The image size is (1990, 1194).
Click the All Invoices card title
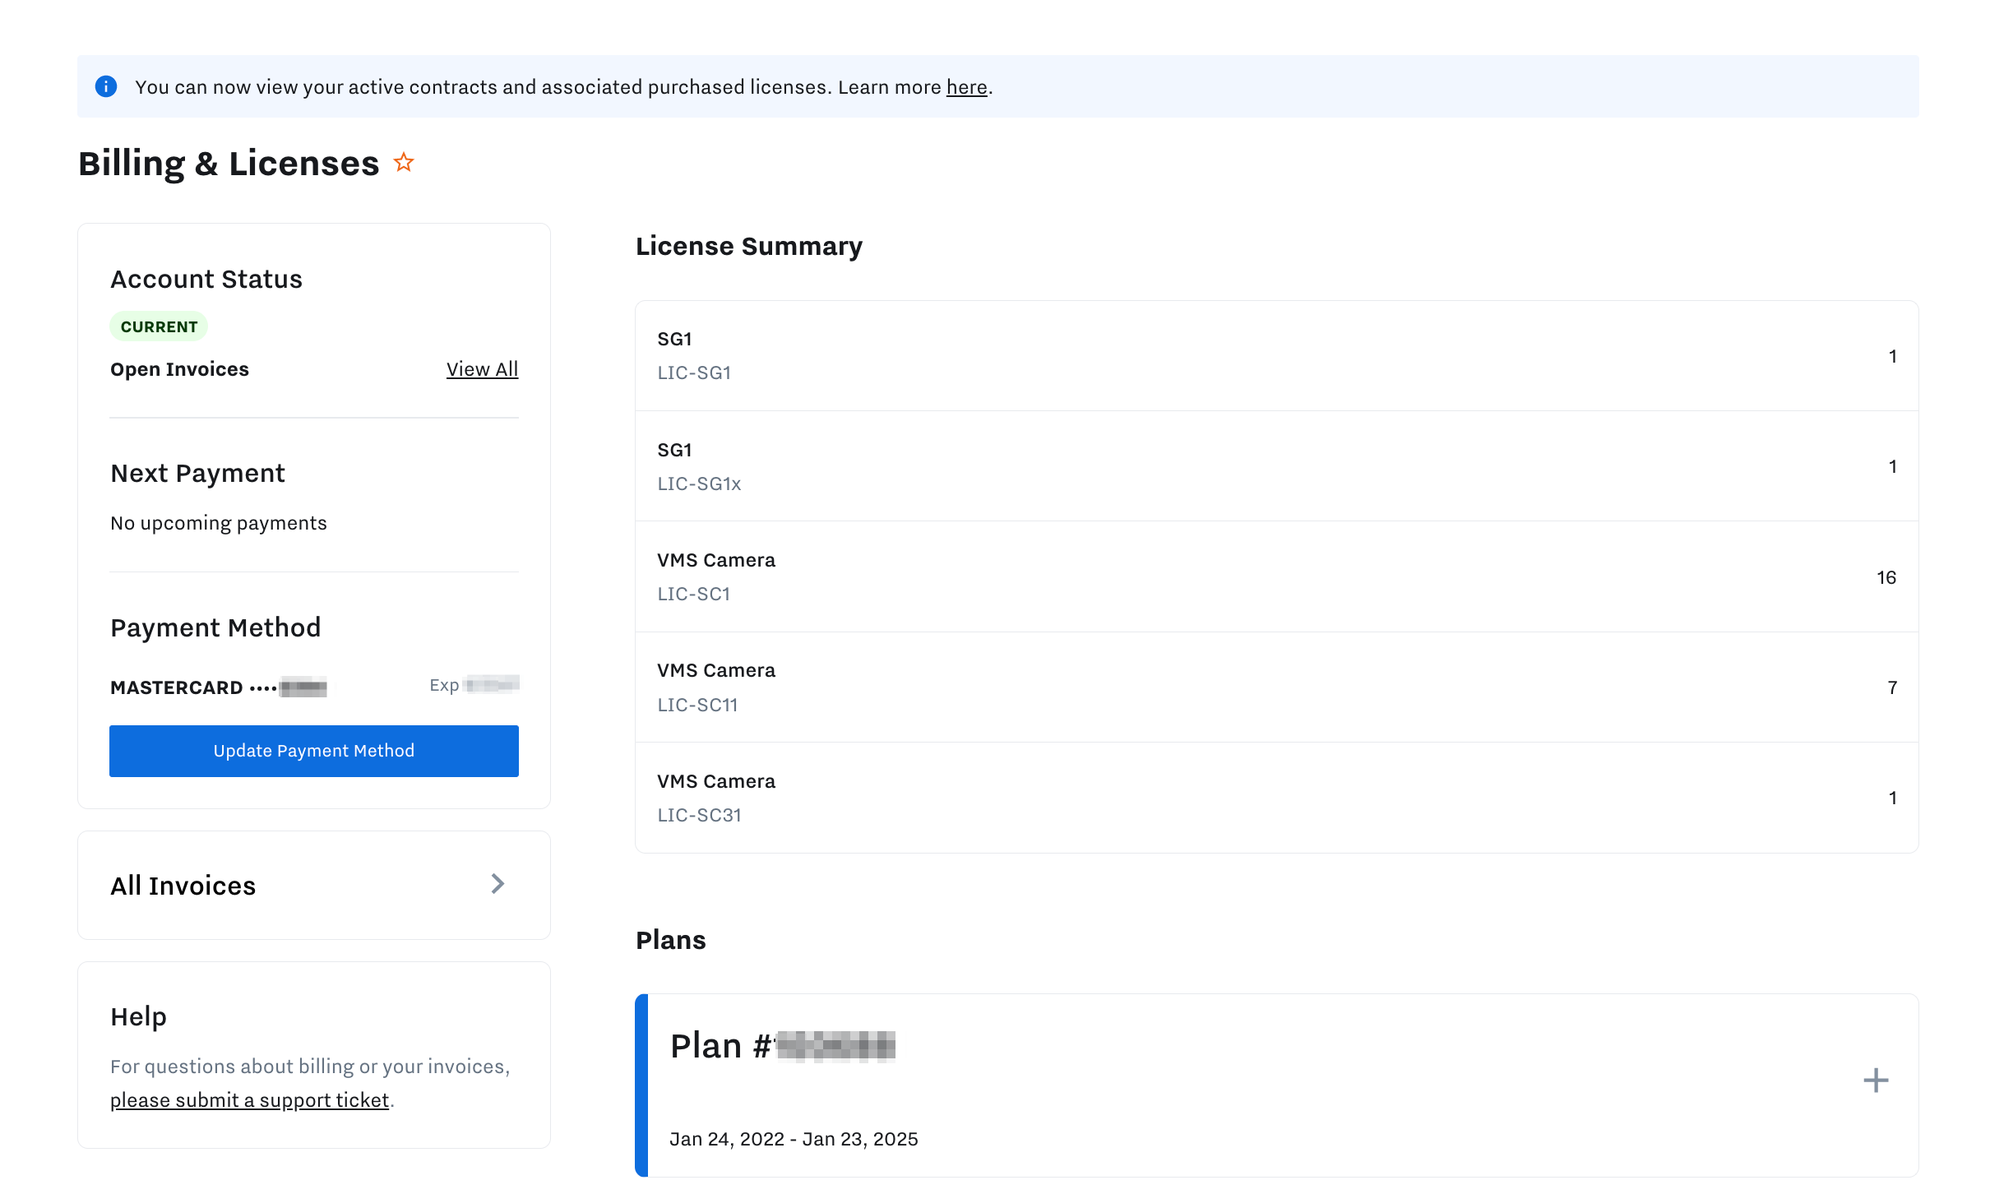183,886
